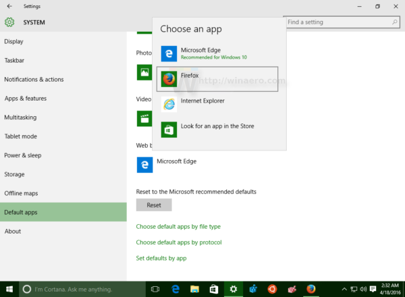
Task: Click the Firefox icon in the app picker
Action: [169, 79]
